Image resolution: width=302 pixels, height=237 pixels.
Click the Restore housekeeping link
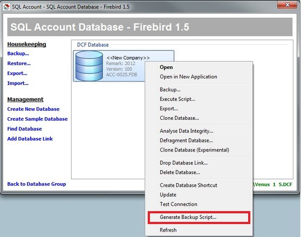[x=19, y=63]
